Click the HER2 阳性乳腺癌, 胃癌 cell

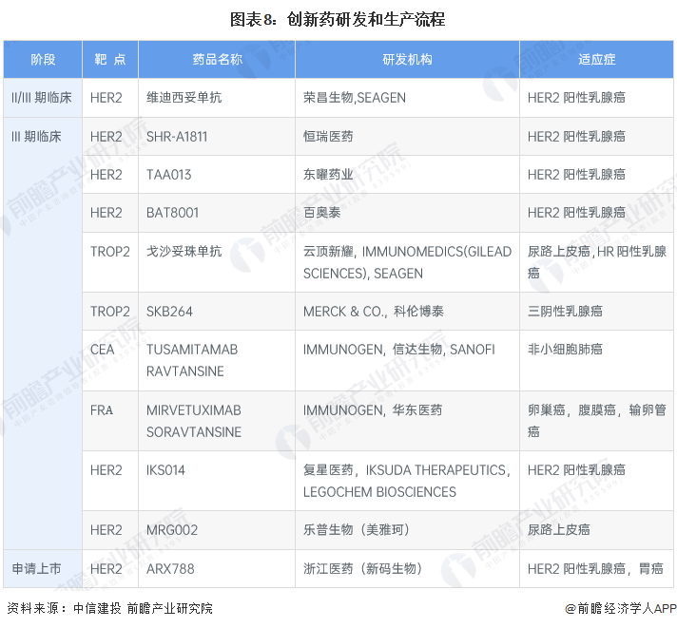tap(595, 569)
